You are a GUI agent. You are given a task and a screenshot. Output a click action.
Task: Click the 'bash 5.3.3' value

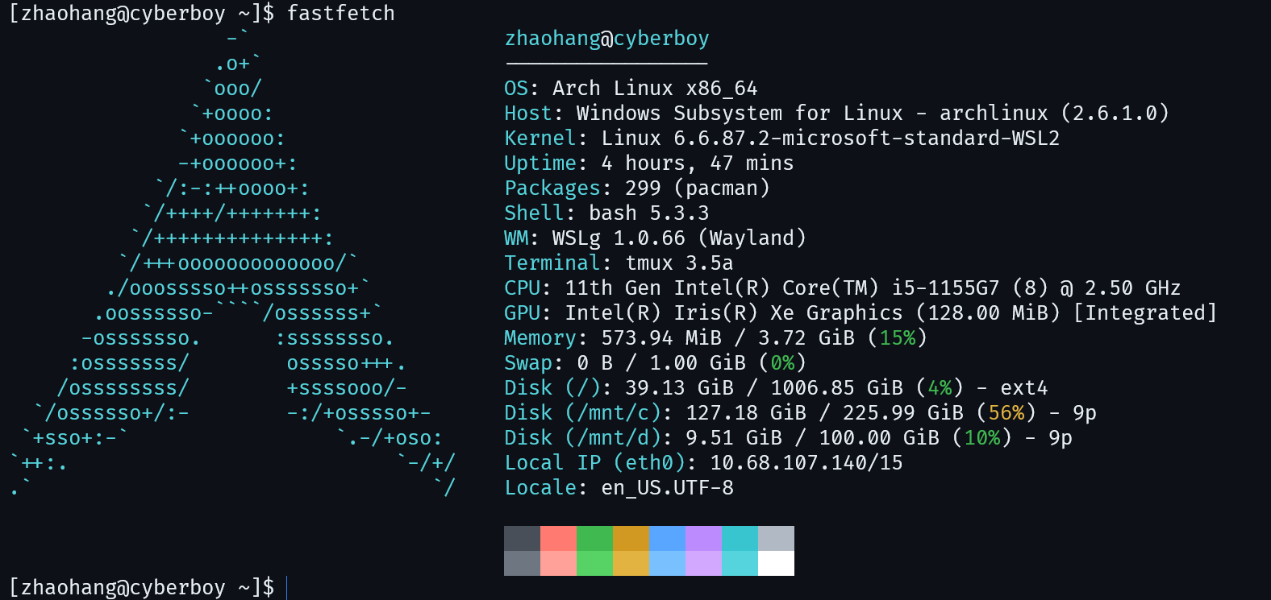pyautogui.click(x=648, y=213)
